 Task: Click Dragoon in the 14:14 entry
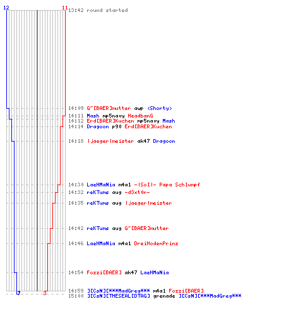[x=98, y=126]
